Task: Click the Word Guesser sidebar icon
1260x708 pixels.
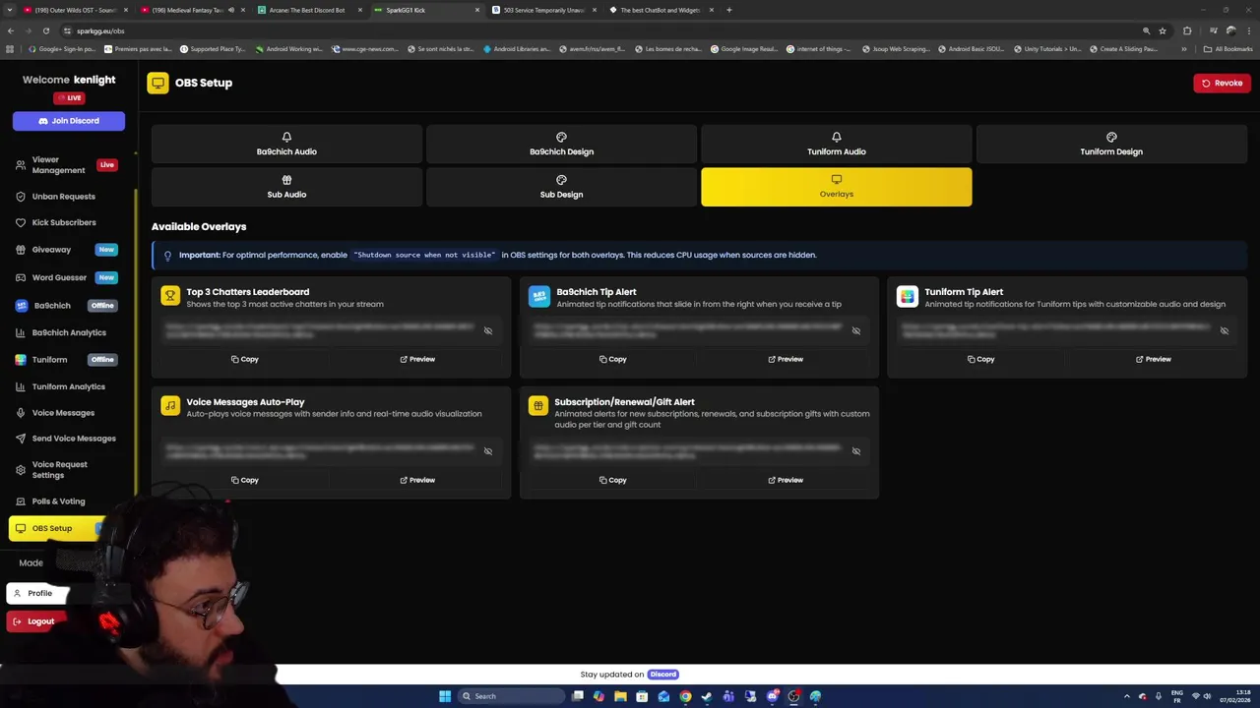Action: [x=20, y=277]
